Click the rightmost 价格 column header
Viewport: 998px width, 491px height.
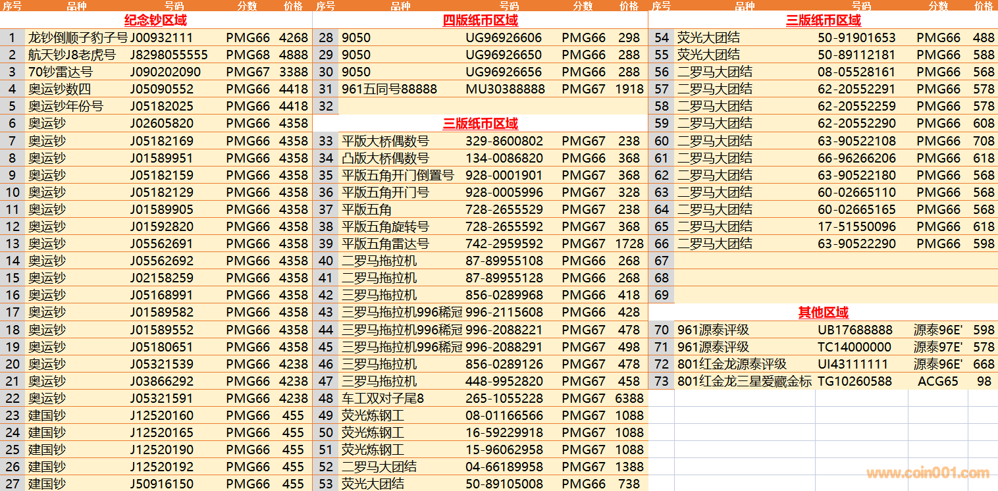pos(984,6)
